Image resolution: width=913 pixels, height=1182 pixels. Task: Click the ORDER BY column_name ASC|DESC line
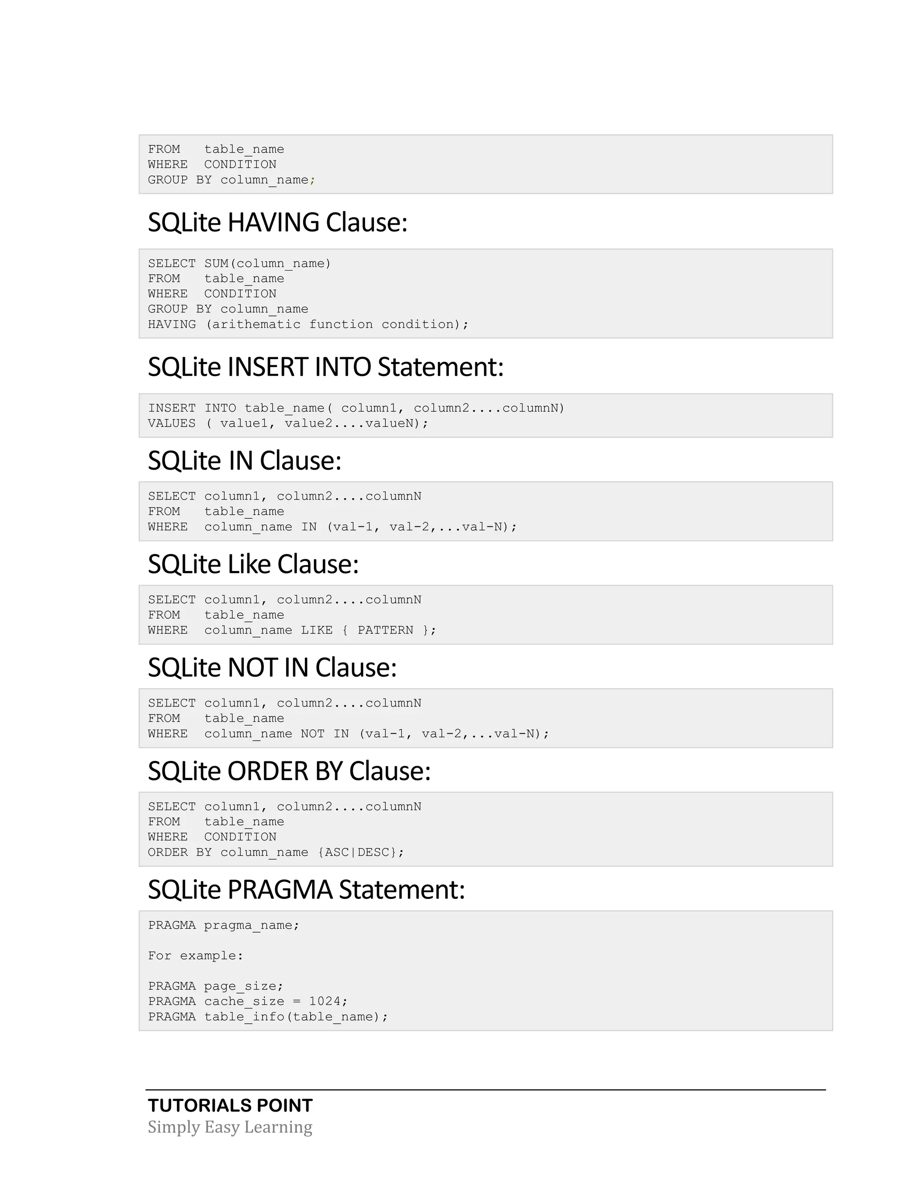coord(276,852)
